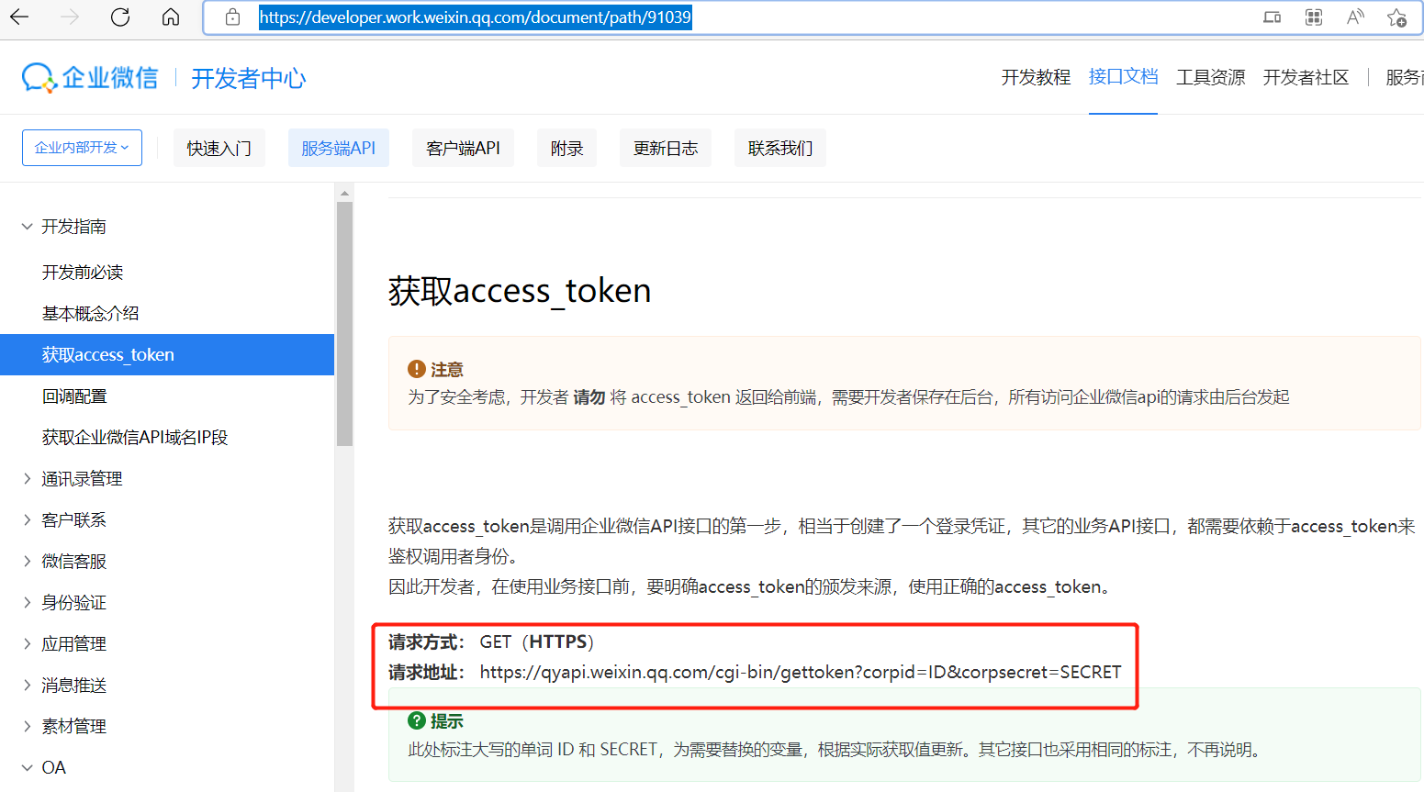
Task: Open the 更新日志 page
Action: tap(665, 147)
